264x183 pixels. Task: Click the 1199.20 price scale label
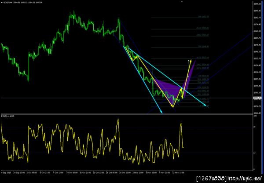coord(257,4)
